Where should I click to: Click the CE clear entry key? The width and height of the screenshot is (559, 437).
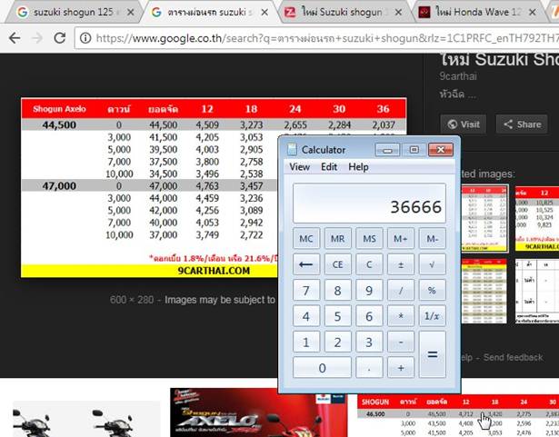coord(337,264)
